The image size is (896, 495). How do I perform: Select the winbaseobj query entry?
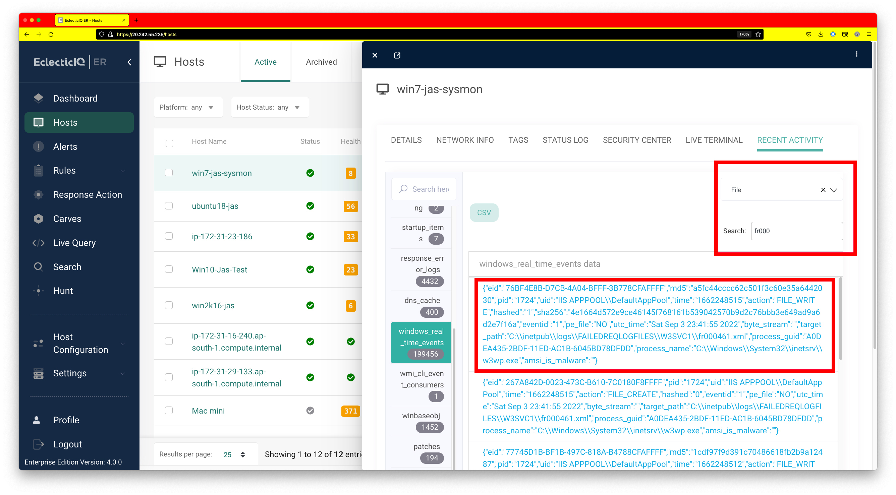[422, 421]
